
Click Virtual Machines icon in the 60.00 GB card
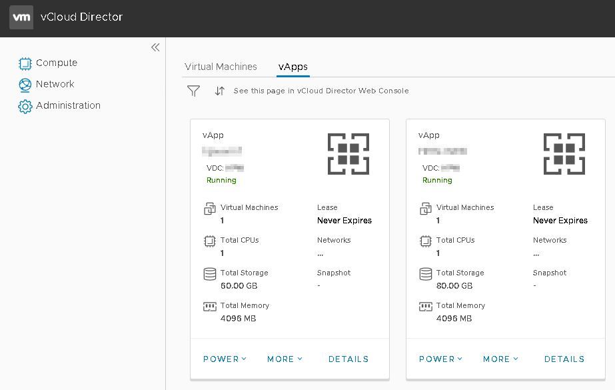click(x=210, y=209)
